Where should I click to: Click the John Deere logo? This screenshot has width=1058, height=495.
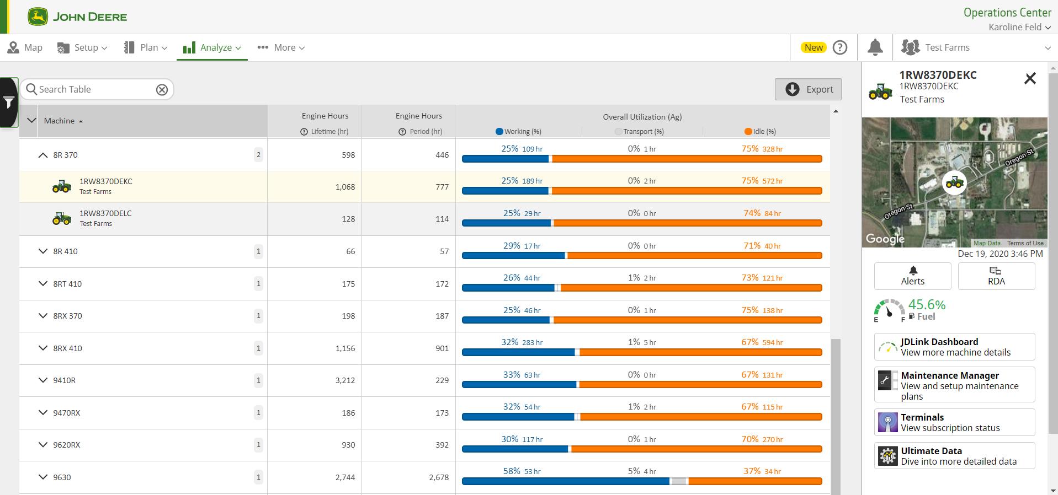[77, 17]
